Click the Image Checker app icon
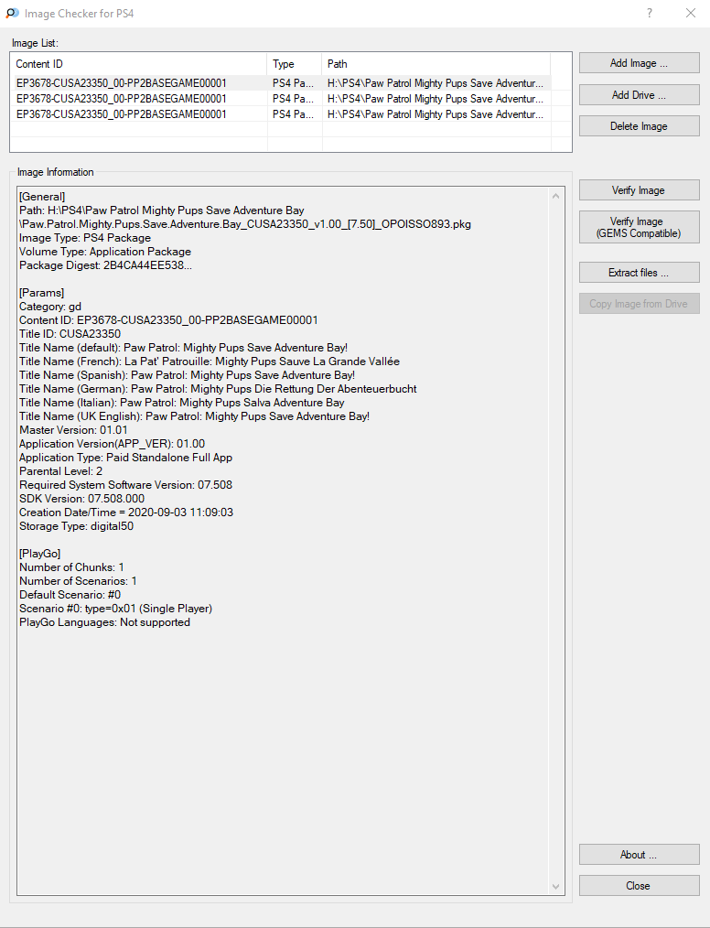Image resolution: width=710 pixels, height=928 pixels. coord(13,13)
